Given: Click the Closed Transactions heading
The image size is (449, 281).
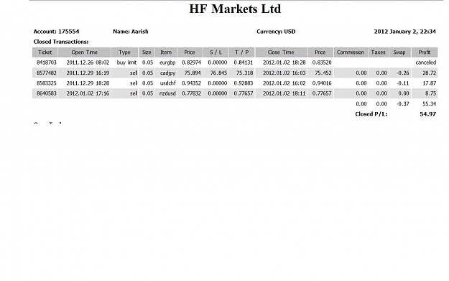Looking at the screenshot, I should pos(61,42).
